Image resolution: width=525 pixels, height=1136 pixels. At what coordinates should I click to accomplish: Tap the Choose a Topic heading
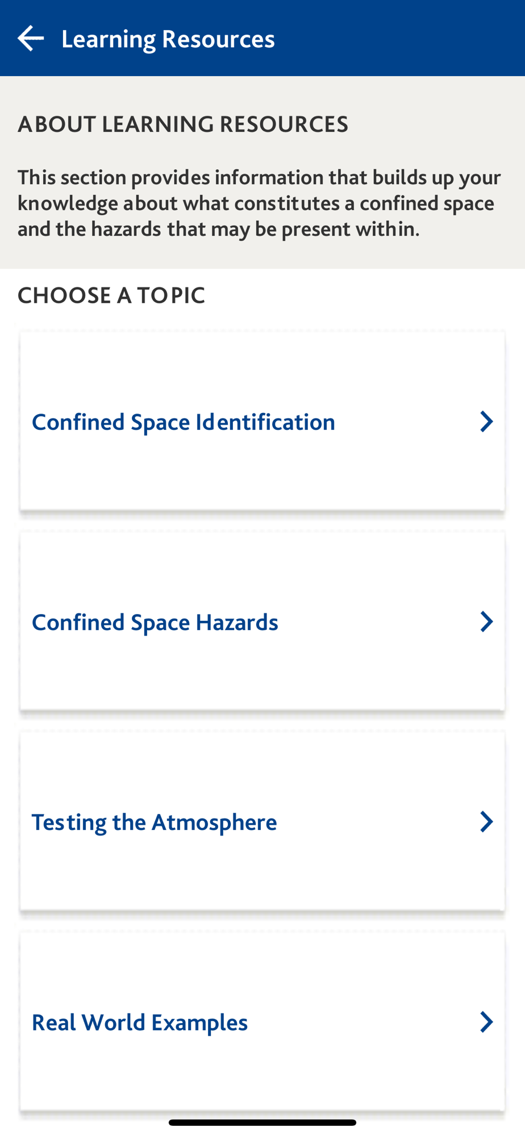point(111,295)
